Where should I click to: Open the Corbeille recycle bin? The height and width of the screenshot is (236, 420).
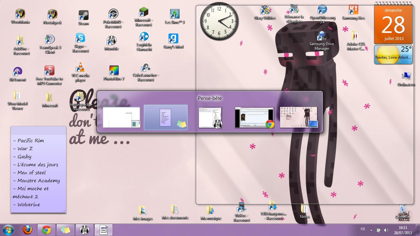coord(403,209)
